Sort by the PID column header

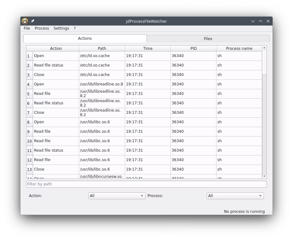(193, 49)
